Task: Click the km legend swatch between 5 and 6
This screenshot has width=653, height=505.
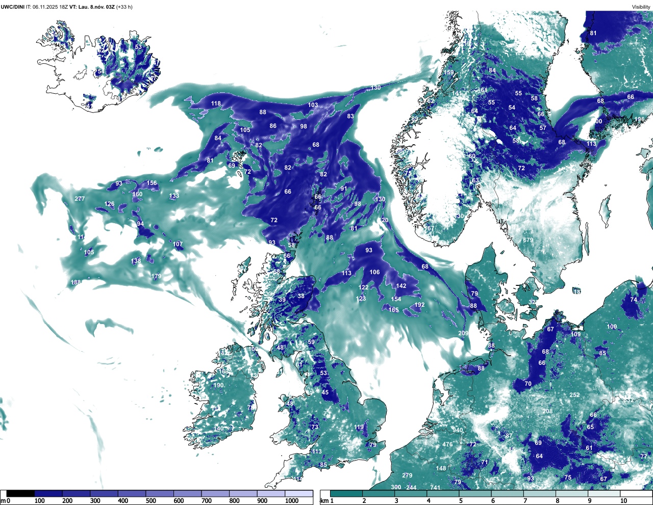Action: [475, 494]
